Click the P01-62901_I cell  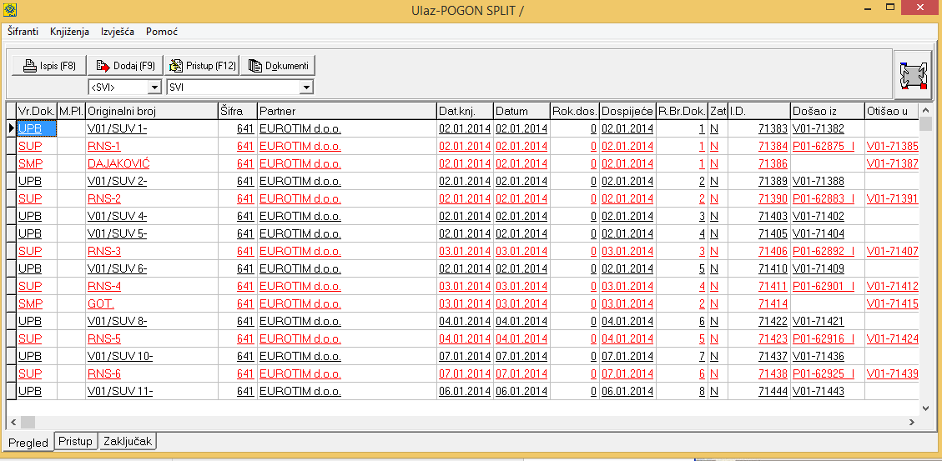pyautogui.click(x=827, y=286)
